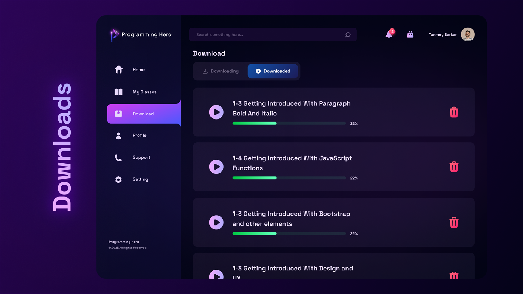Open the shopping bag icon

[x=410, y=34]
